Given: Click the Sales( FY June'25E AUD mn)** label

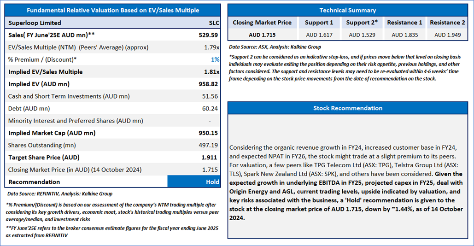Looking at the screenshot, I should pos(52,35).
